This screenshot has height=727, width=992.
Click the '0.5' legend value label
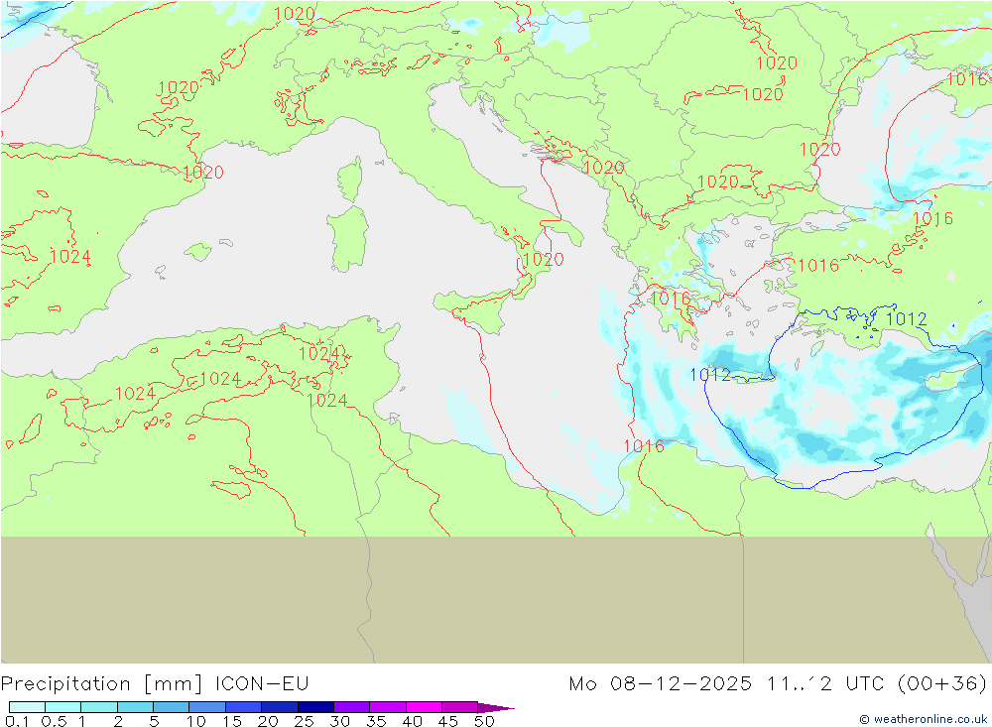[54, 721]
